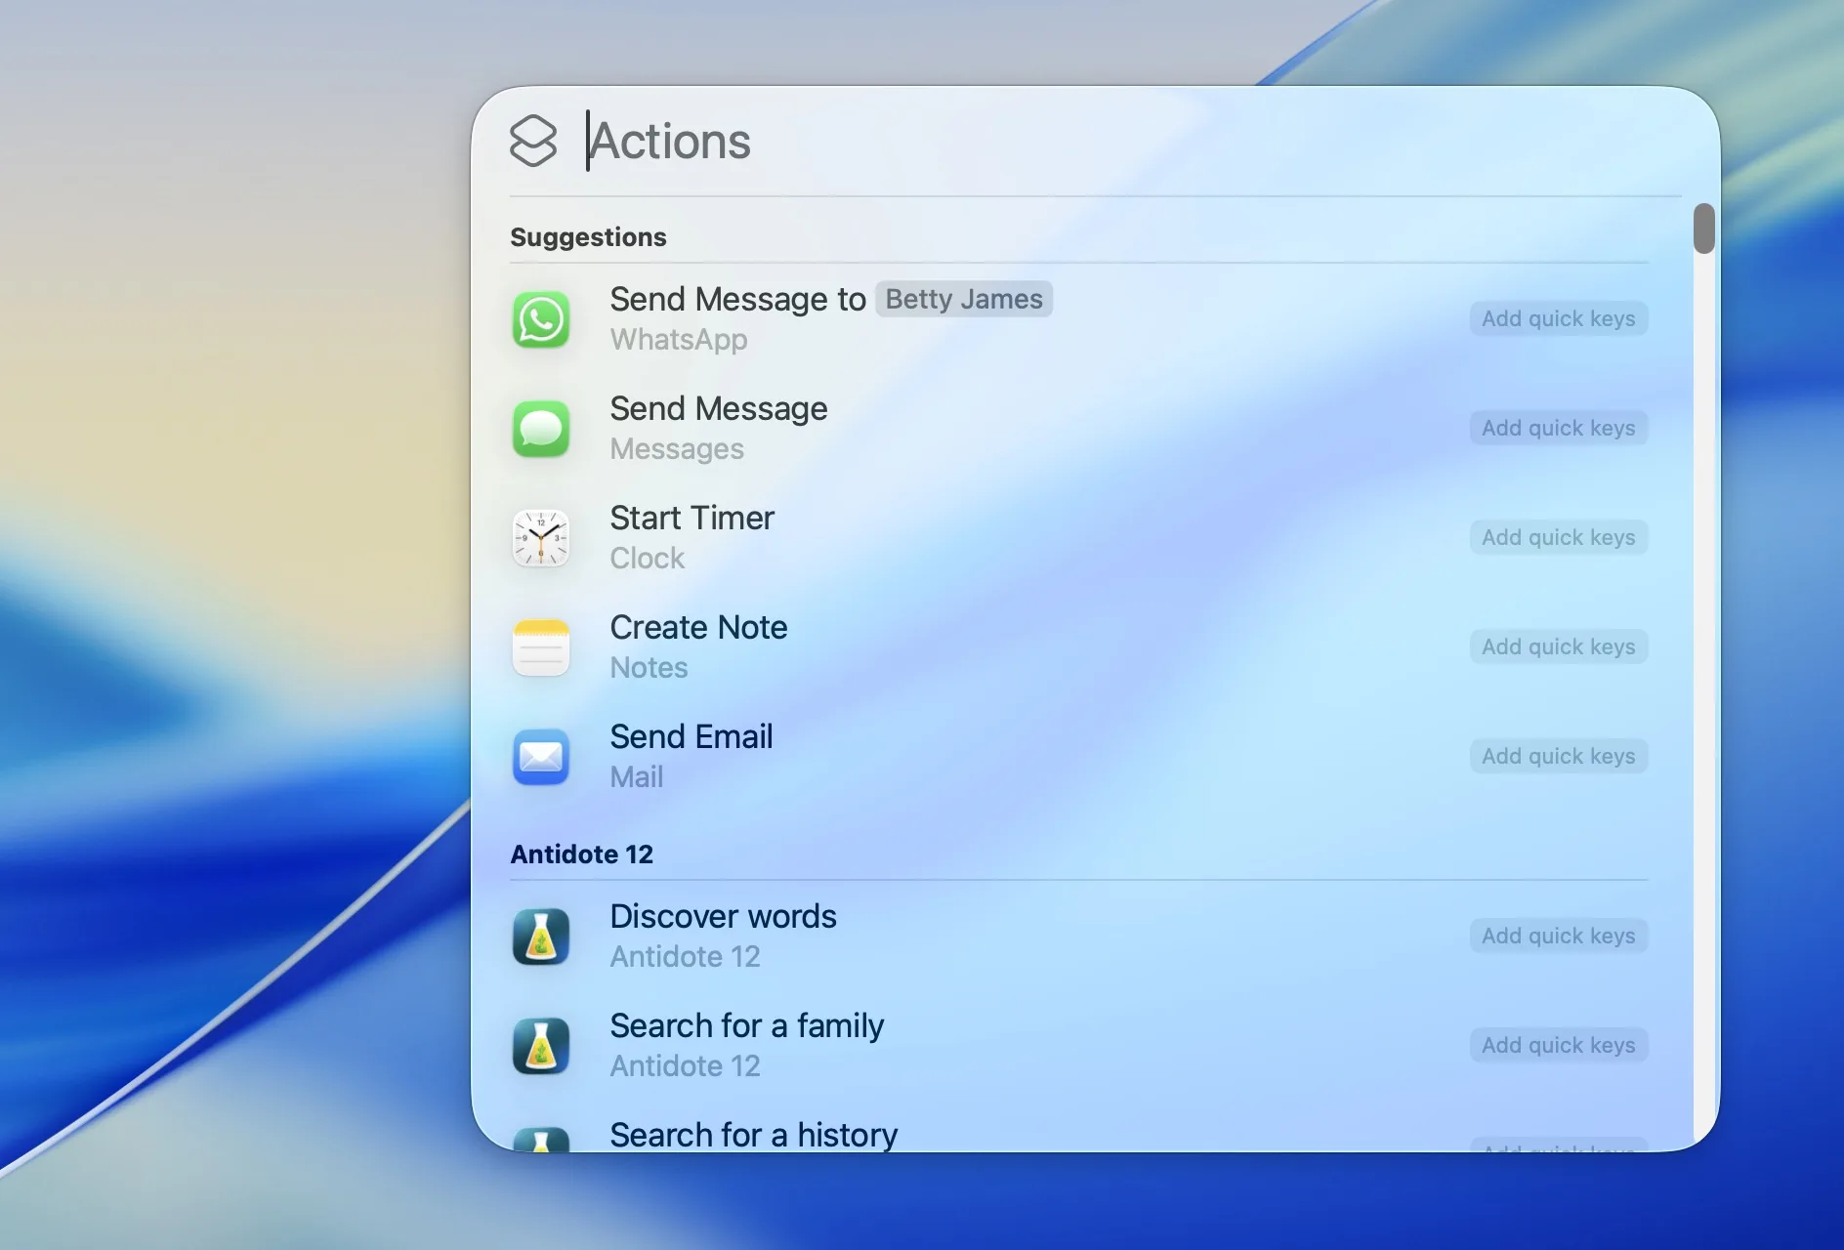
Task: Click the green Messages app icon
Action: pyautogui.click(x=541, y=429)
